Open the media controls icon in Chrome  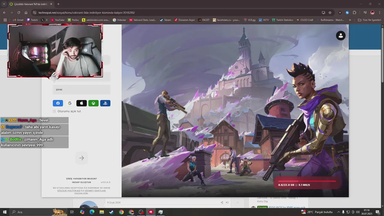tap(365, 13)
